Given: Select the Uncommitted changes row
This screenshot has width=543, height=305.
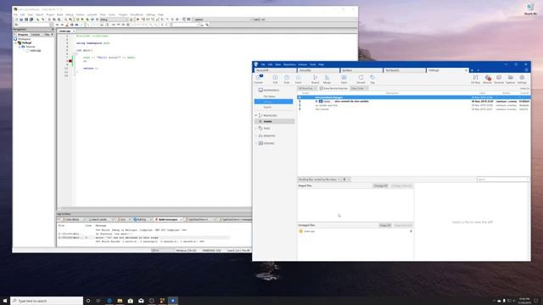Looking at the screenshot, I should point(414,97).
